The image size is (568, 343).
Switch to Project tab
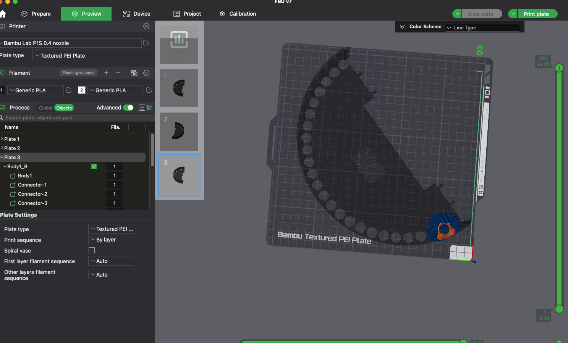point(187,14)
